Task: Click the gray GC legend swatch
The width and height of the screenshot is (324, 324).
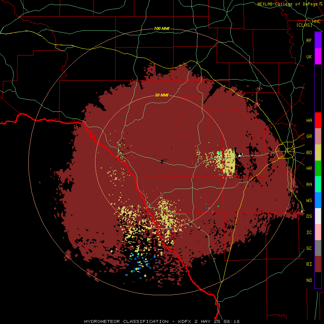Action: pyautogui.click(x=318, y=248)
